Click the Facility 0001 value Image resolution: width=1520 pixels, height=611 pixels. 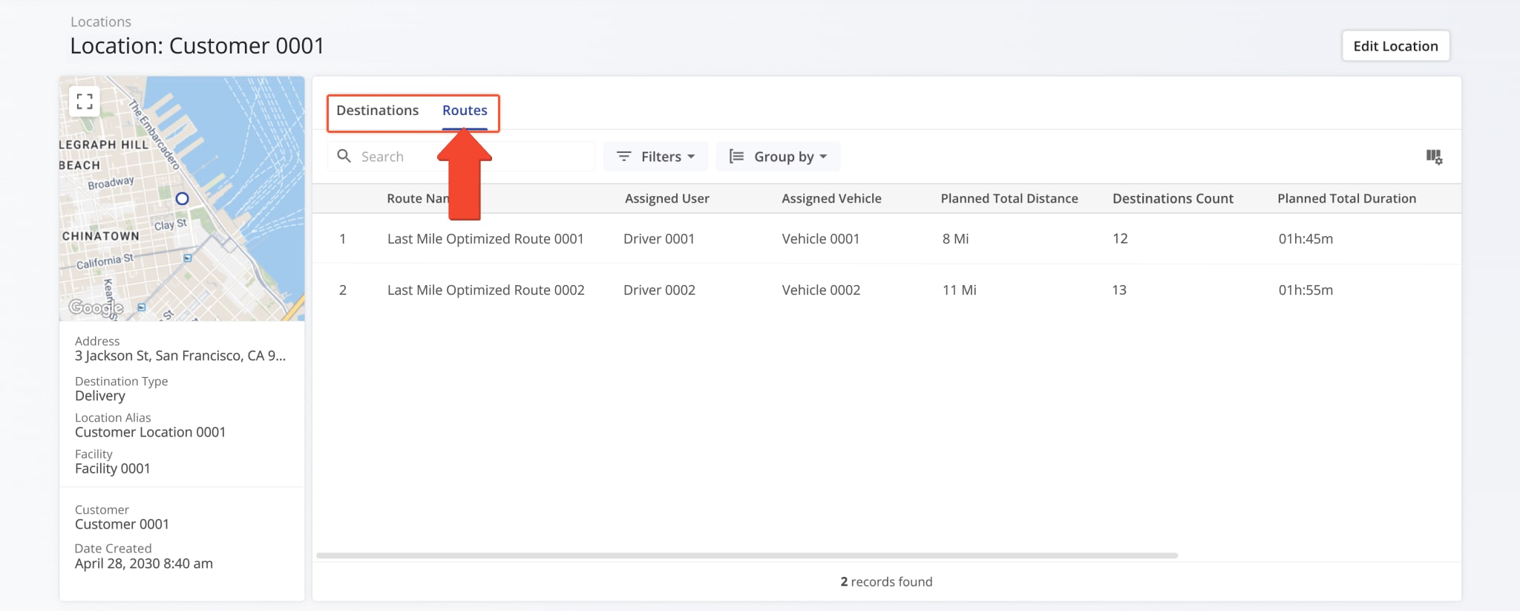[x=113, y=469]
